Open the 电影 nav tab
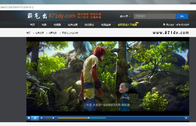 coord(44,25)
